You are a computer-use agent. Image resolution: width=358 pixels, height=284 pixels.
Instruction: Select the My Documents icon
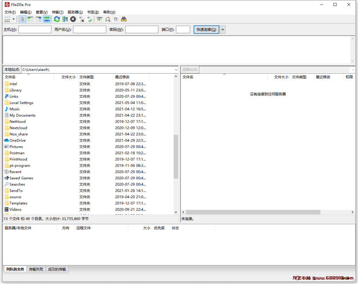tap(7, 115)
